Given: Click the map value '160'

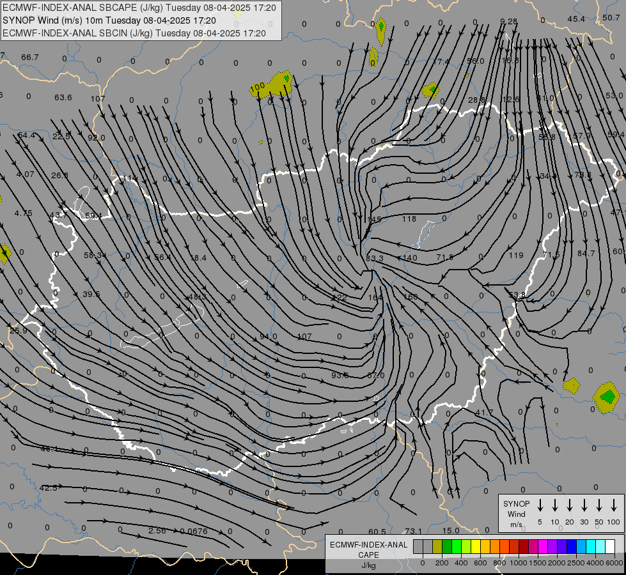Looking at the screenshot, I should pyautogui.click(x=411, y=296).
